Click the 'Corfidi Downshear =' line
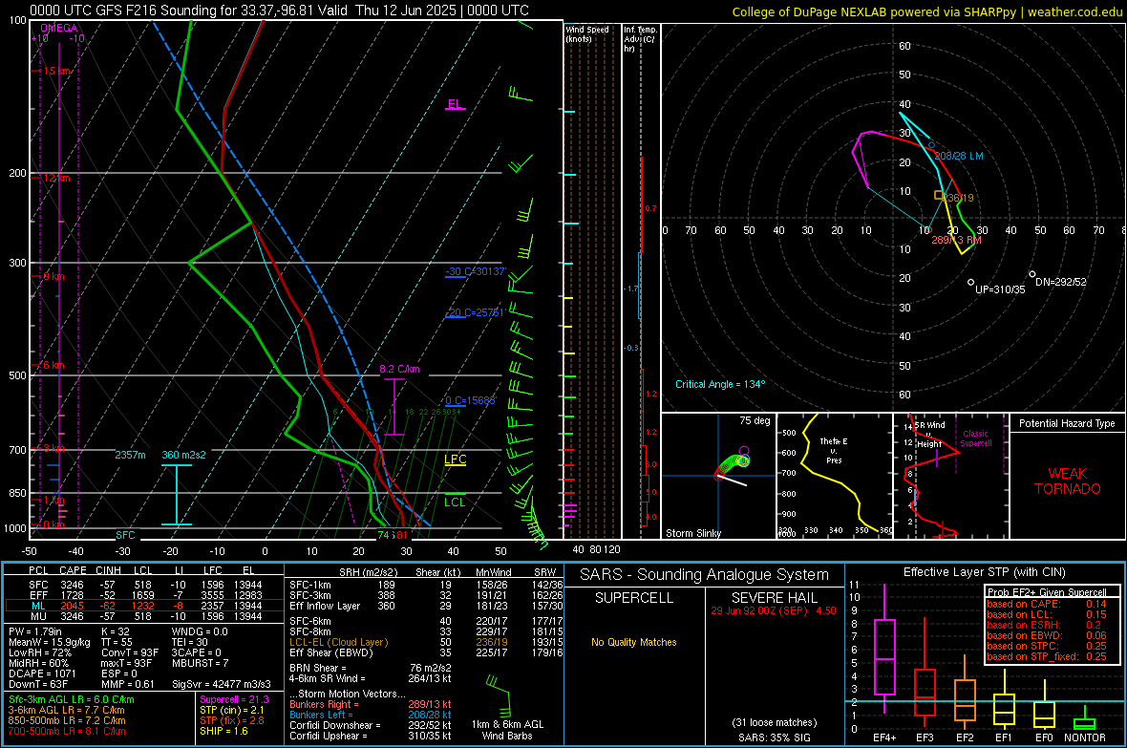1127x748 pixels. (371, 725)
